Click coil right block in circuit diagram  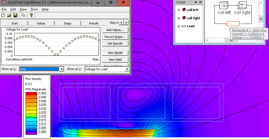coord(242,5)
